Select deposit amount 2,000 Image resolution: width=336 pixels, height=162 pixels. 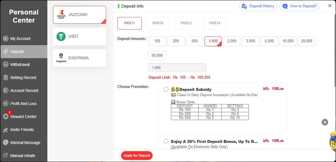(232, 41)
